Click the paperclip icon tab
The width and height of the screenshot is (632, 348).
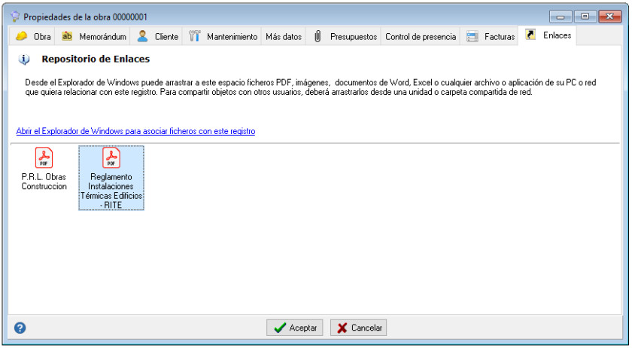point(317,36)
